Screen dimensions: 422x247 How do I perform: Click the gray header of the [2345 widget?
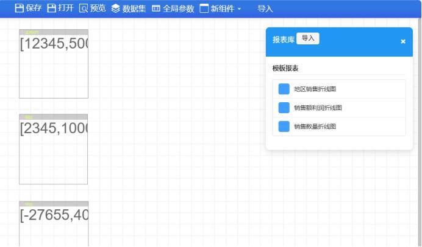click(53, 117)
